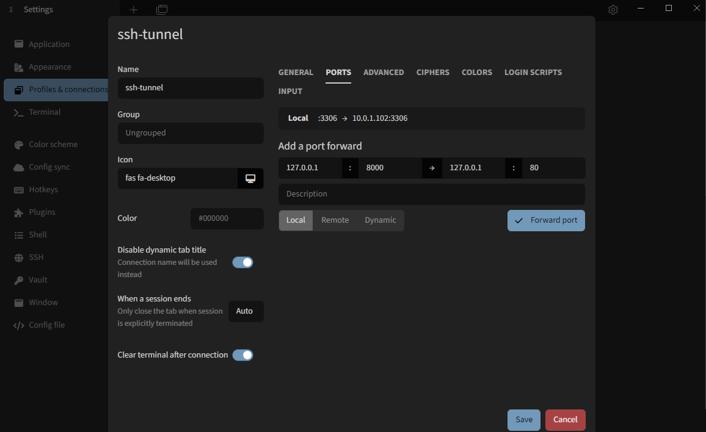Click the SSH globe icon

click(x=18, y=257)
